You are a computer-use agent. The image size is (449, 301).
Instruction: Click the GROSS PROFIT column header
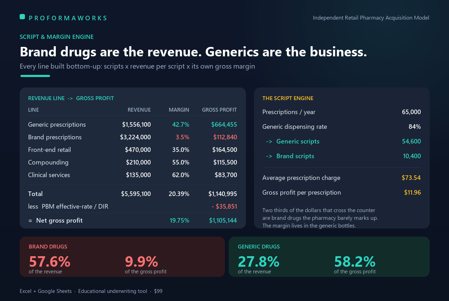pyautogui.click(x=220, y=110)
